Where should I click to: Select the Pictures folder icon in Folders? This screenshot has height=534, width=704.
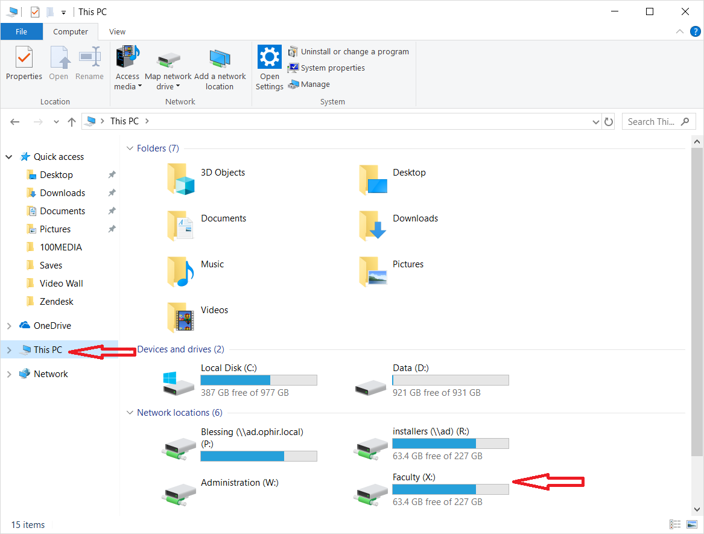coord(373,271)
